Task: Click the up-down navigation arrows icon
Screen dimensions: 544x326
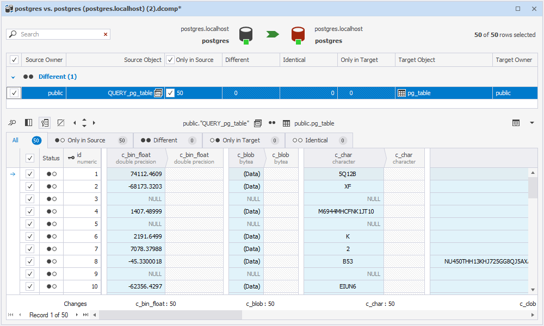Action: pos(84,123)
